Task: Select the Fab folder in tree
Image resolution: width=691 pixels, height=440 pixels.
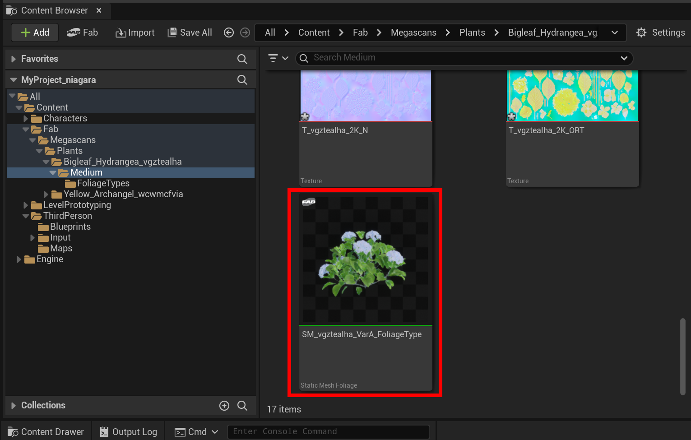Action: tap(51, 129)
